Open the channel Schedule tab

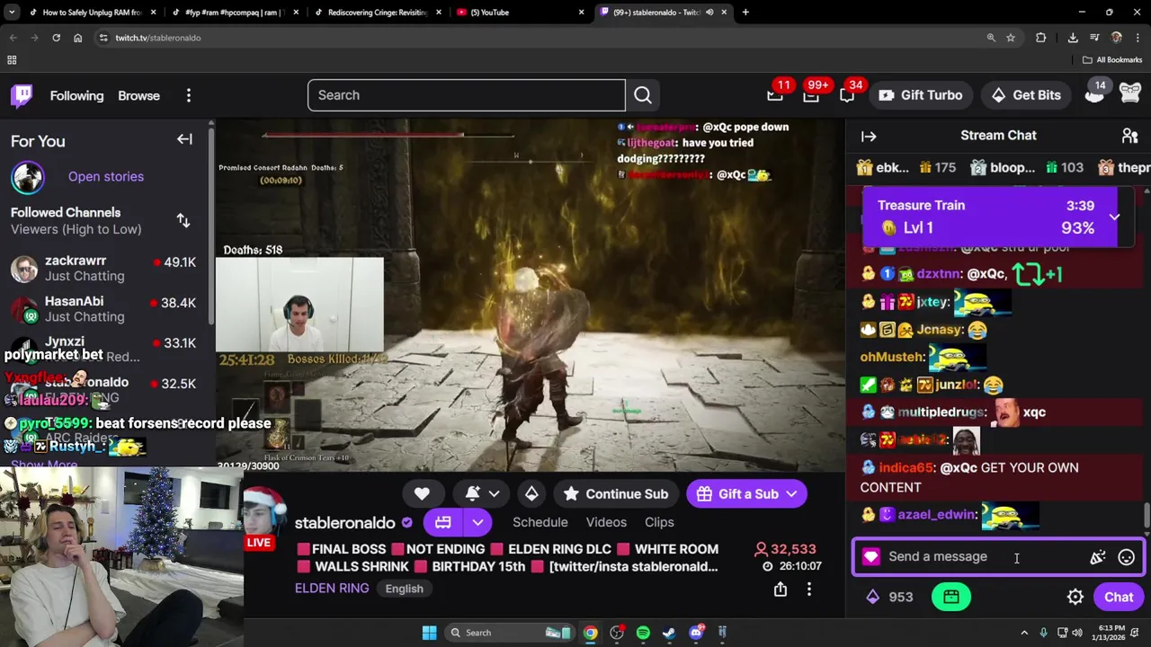(x=540, y=522)
